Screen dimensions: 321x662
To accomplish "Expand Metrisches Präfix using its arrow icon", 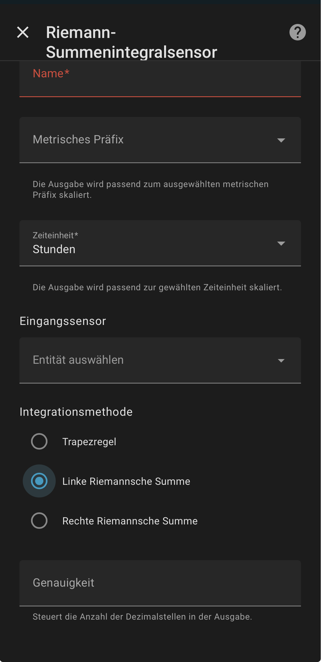I will (281, 140).
